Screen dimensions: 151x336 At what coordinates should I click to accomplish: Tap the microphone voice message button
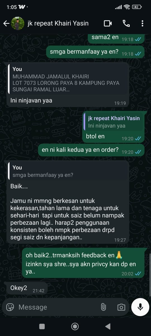click(140, 307)
